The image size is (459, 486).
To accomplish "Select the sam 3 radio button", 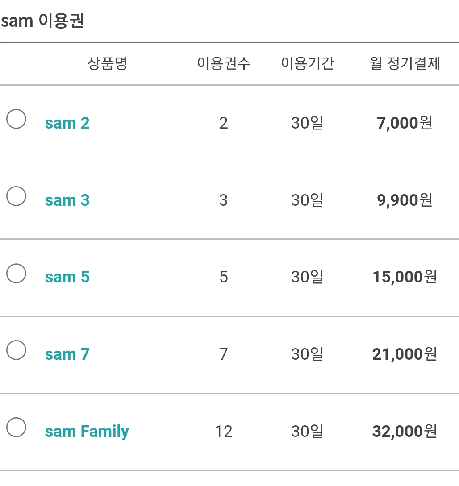I will point(16,196).
